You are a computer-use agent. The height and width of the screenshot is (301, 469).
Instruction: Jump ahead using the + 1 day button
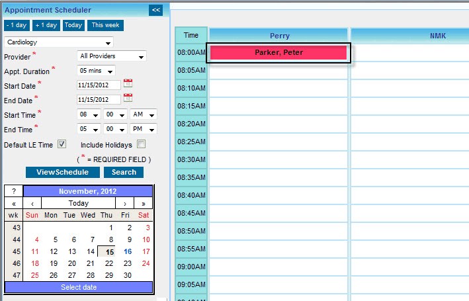(46, 25)
